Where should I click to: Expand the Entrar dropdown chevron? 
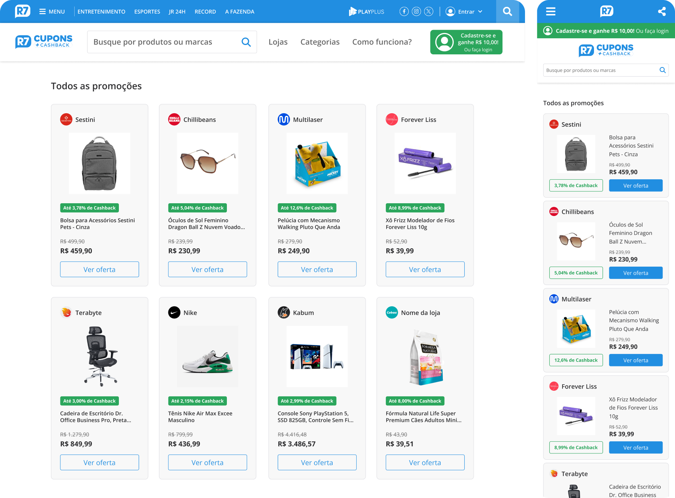[480, 12]
